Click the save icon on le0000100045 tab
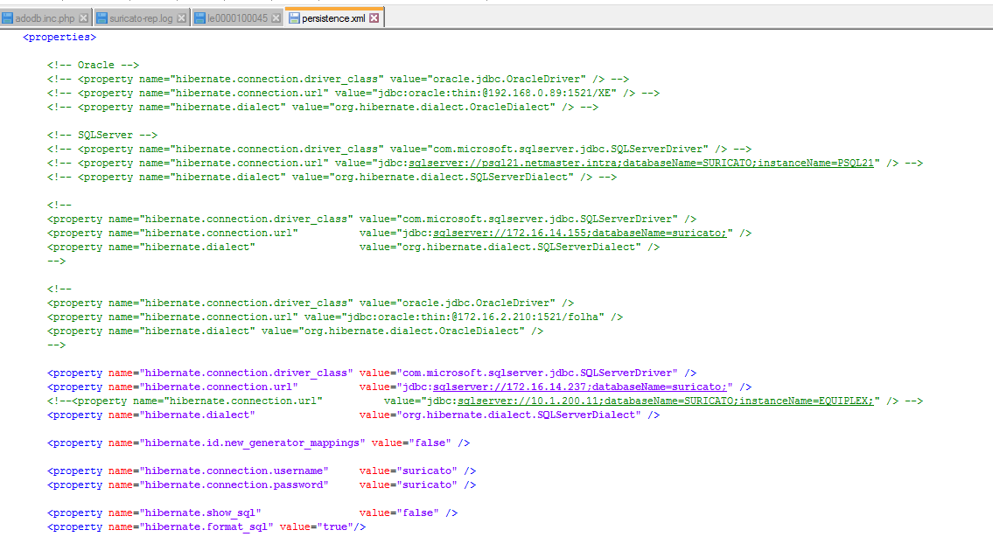This screenshot has width=993, height=537. [199, 18]
